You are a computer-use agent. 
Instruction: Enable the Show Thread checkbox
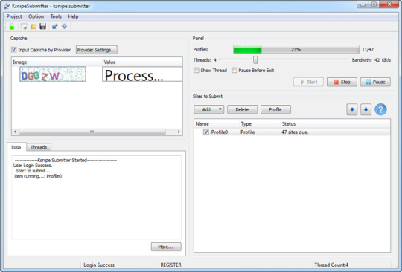[197, 71]
